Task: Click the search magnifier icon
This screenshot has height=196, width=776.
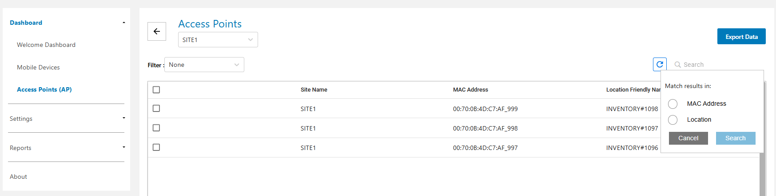Action: pos(677,65)
